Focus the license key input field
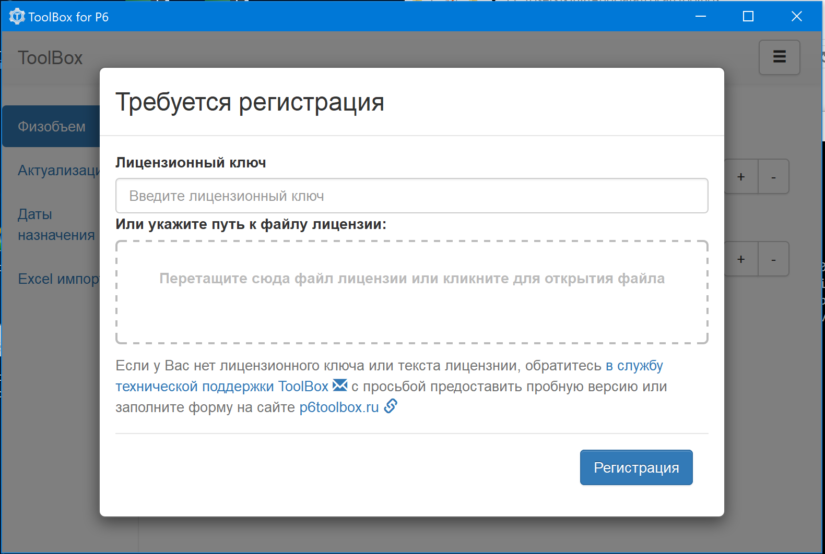825x554 pixels. [x=411, y=196]
